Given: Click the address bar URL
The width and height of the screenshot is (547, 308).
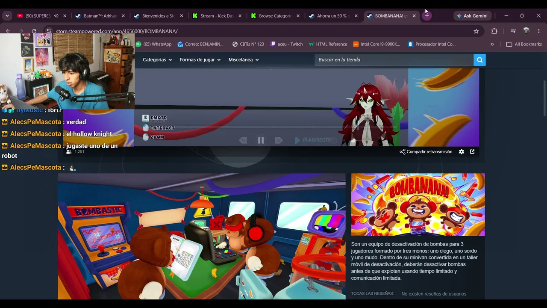Looking at the screenshot, I should pos(117,31).
